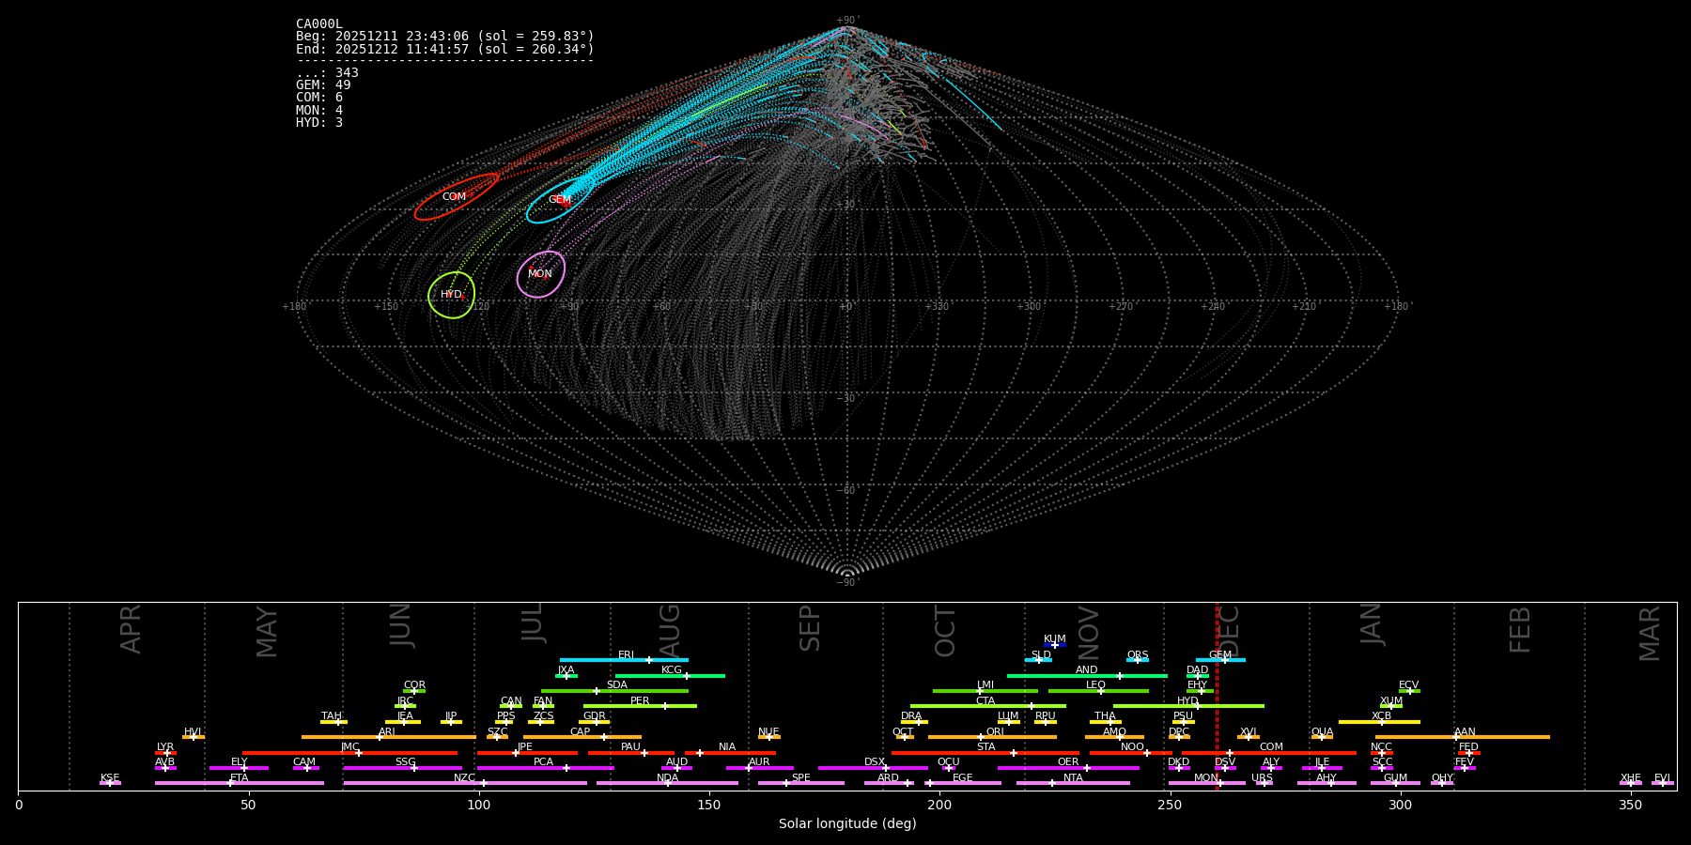
Task: Select the -60 latitude label on the sky map
Action: (846, 491)
